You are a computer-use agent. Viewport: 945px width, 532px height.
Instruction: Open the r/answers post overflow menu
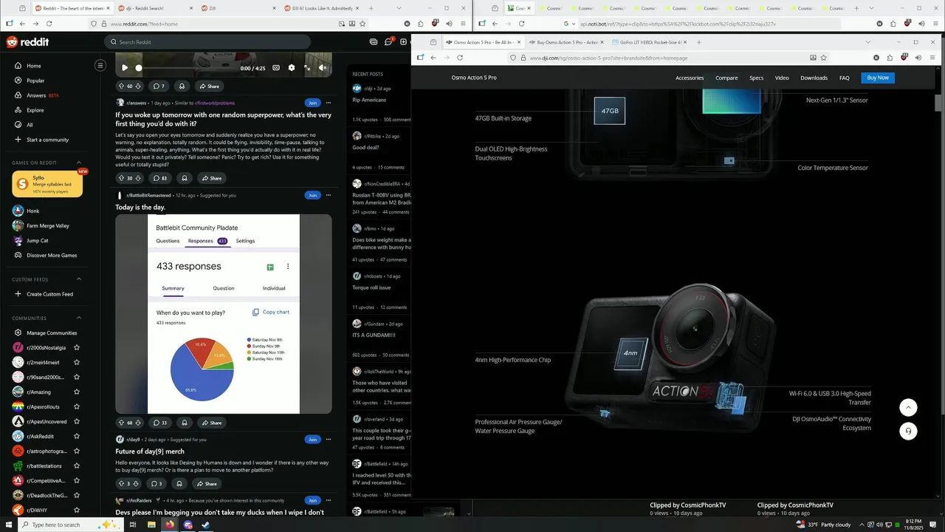click(328, 103)
